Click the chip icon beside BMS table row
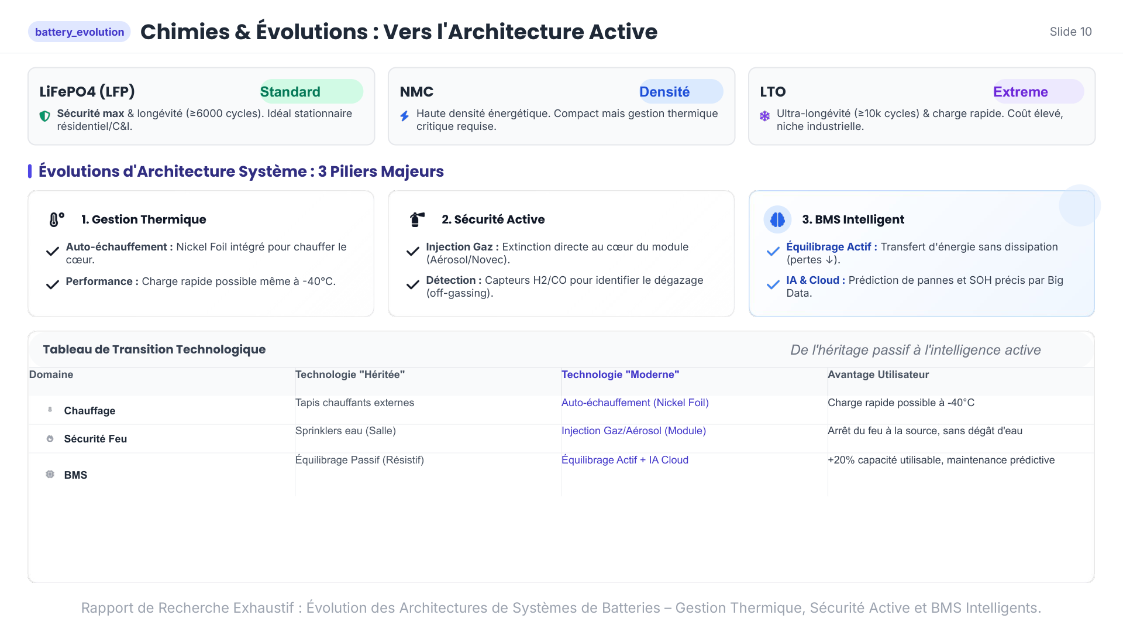The height and width of the screenshot is (632, 1123). click(50, 475)
